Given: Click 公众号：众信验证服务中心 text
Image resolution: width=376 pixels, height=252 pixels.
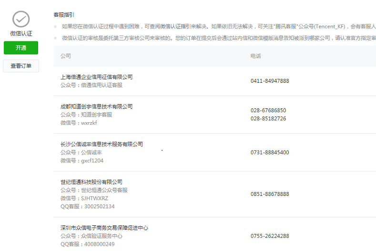Looking at the screenshot, I should [x=91, y=236].
